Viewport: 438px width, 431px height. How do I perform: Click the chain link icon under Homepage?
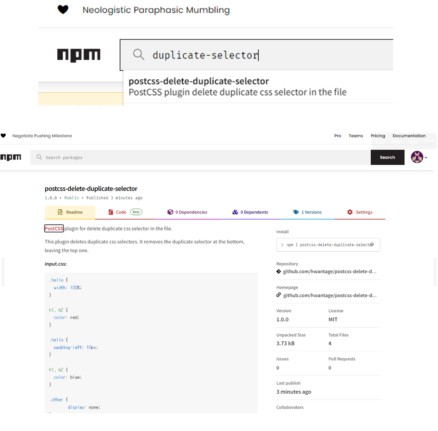279,295
